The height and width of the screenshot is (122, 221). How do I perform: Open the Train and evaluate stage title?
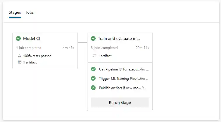119,38
